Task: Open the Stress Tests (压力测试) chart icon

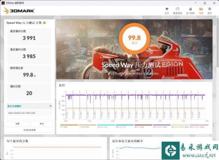Action: coord(190,9)
